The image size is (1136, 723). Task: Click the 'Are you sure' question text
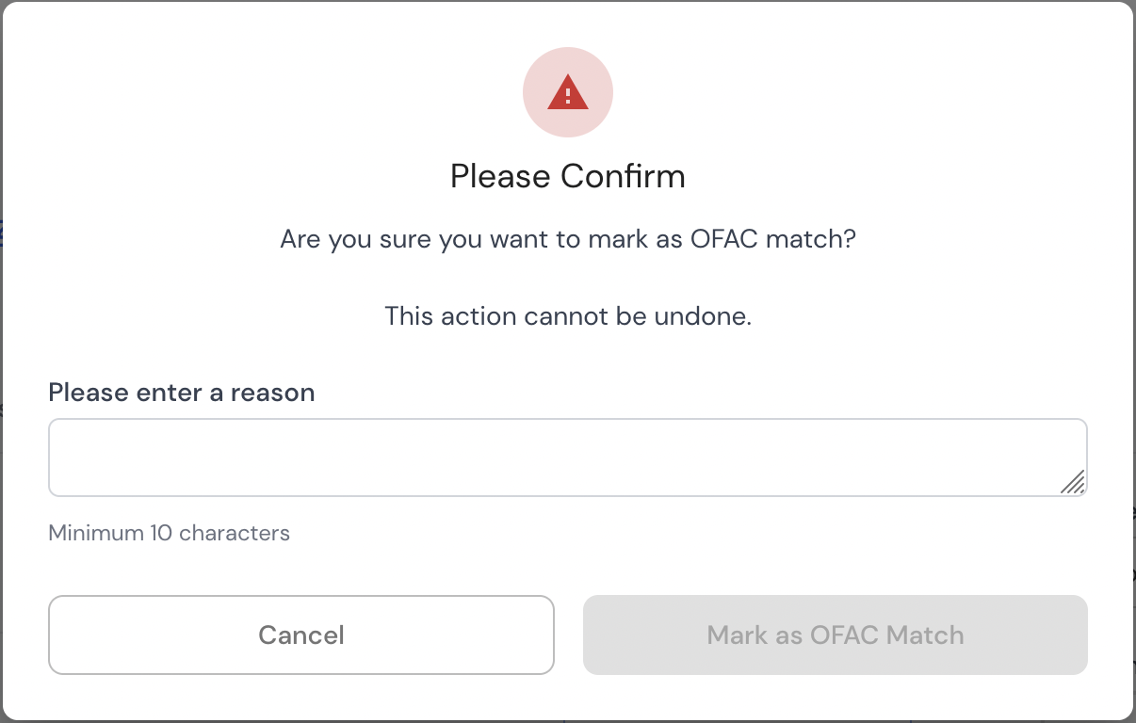[568, 239]
